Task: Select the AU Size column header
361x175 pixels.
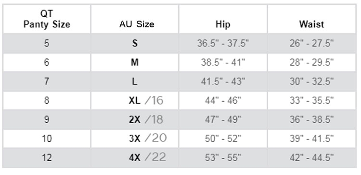Action: coord(135,19)
